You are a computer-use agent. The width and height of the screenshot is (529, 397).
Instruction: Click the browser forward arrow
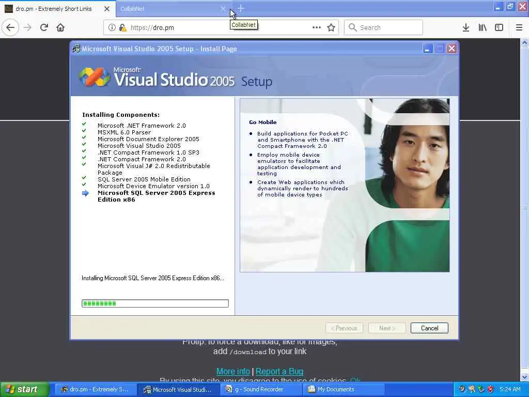tap(27, 27)
